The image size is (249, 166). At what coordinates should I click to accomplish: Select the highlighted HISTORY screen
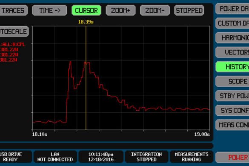click(x=232, y=67)
